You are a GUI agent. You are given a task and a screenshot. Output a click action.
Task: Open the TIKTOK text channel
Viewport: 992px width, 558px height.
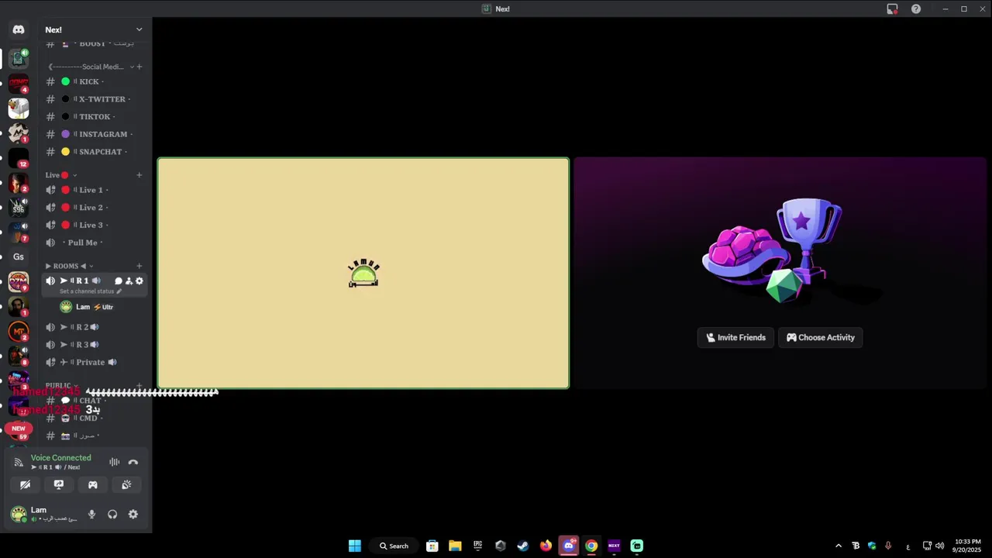[94, 116]
